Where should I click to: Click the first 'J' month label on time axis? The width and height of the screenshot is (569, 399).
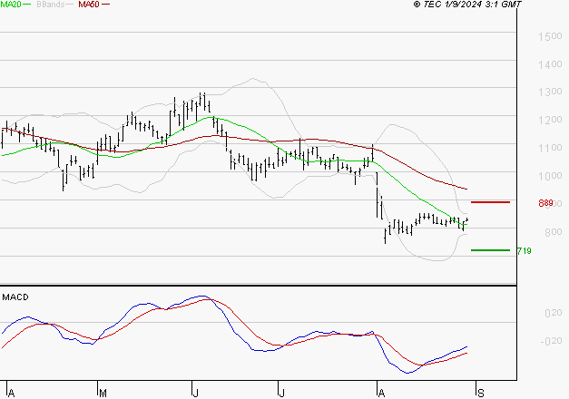pos(196,393)
